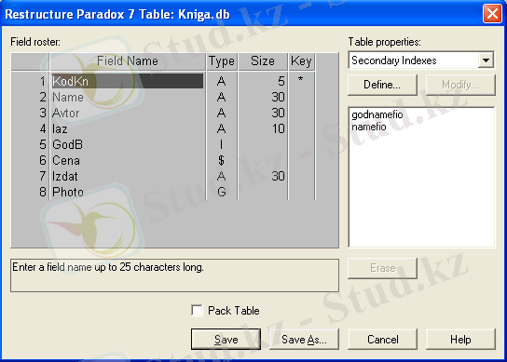Select the Avtor field row

click(128, 113)
